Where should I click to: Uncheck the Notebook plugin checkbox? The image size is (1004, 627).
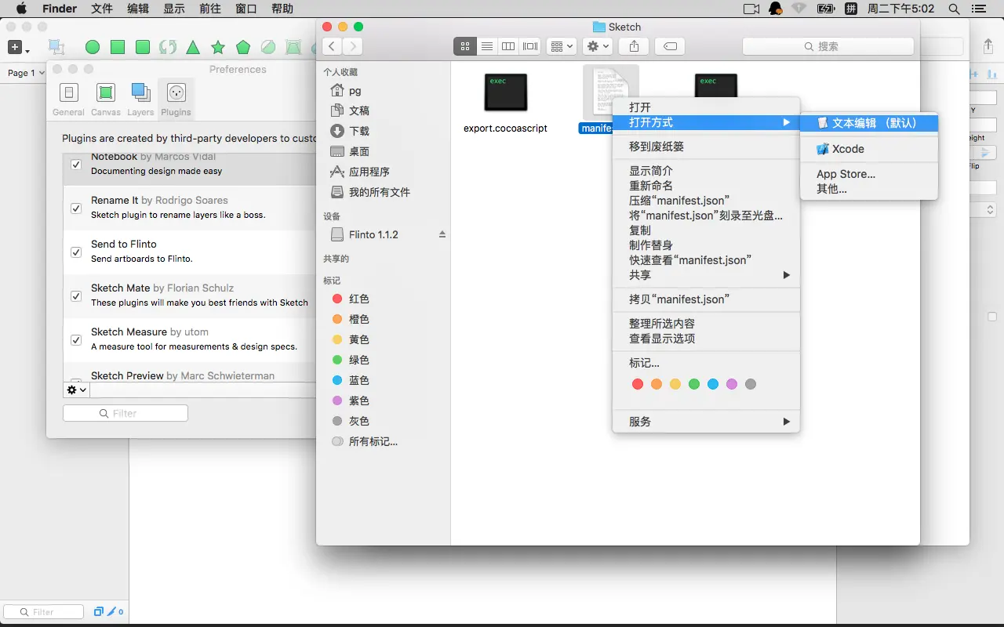76,165
